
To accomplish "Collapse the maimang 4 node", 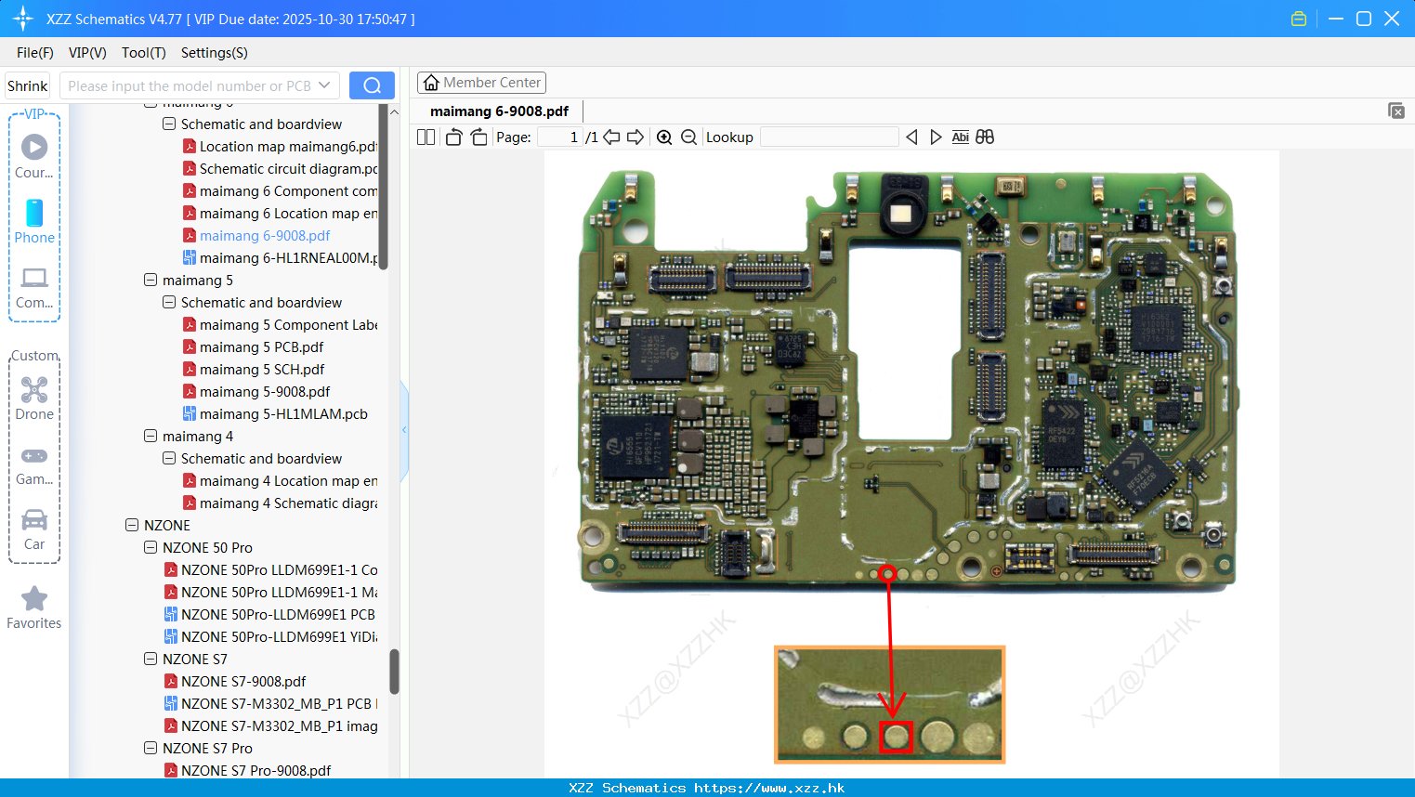I will (x=151, y=436).
